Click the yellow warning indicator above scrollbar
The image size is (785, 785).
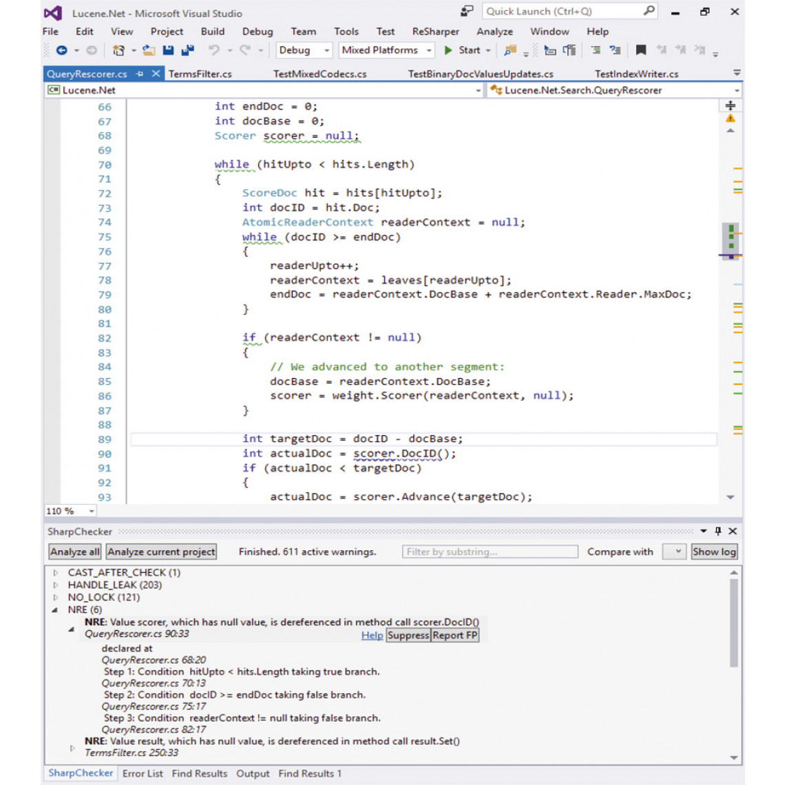[x=731, y=118]
